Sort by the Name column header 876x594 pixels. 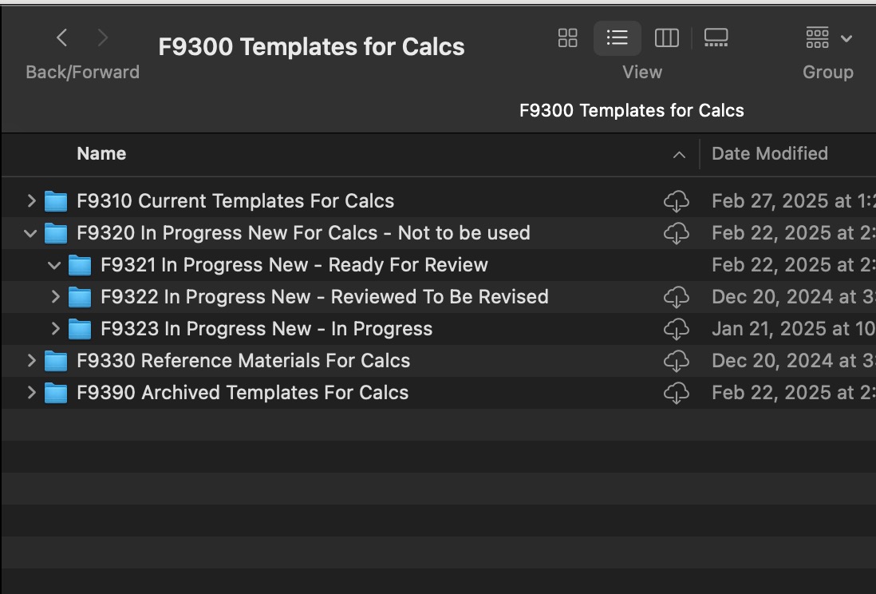[x=101, y=154]
